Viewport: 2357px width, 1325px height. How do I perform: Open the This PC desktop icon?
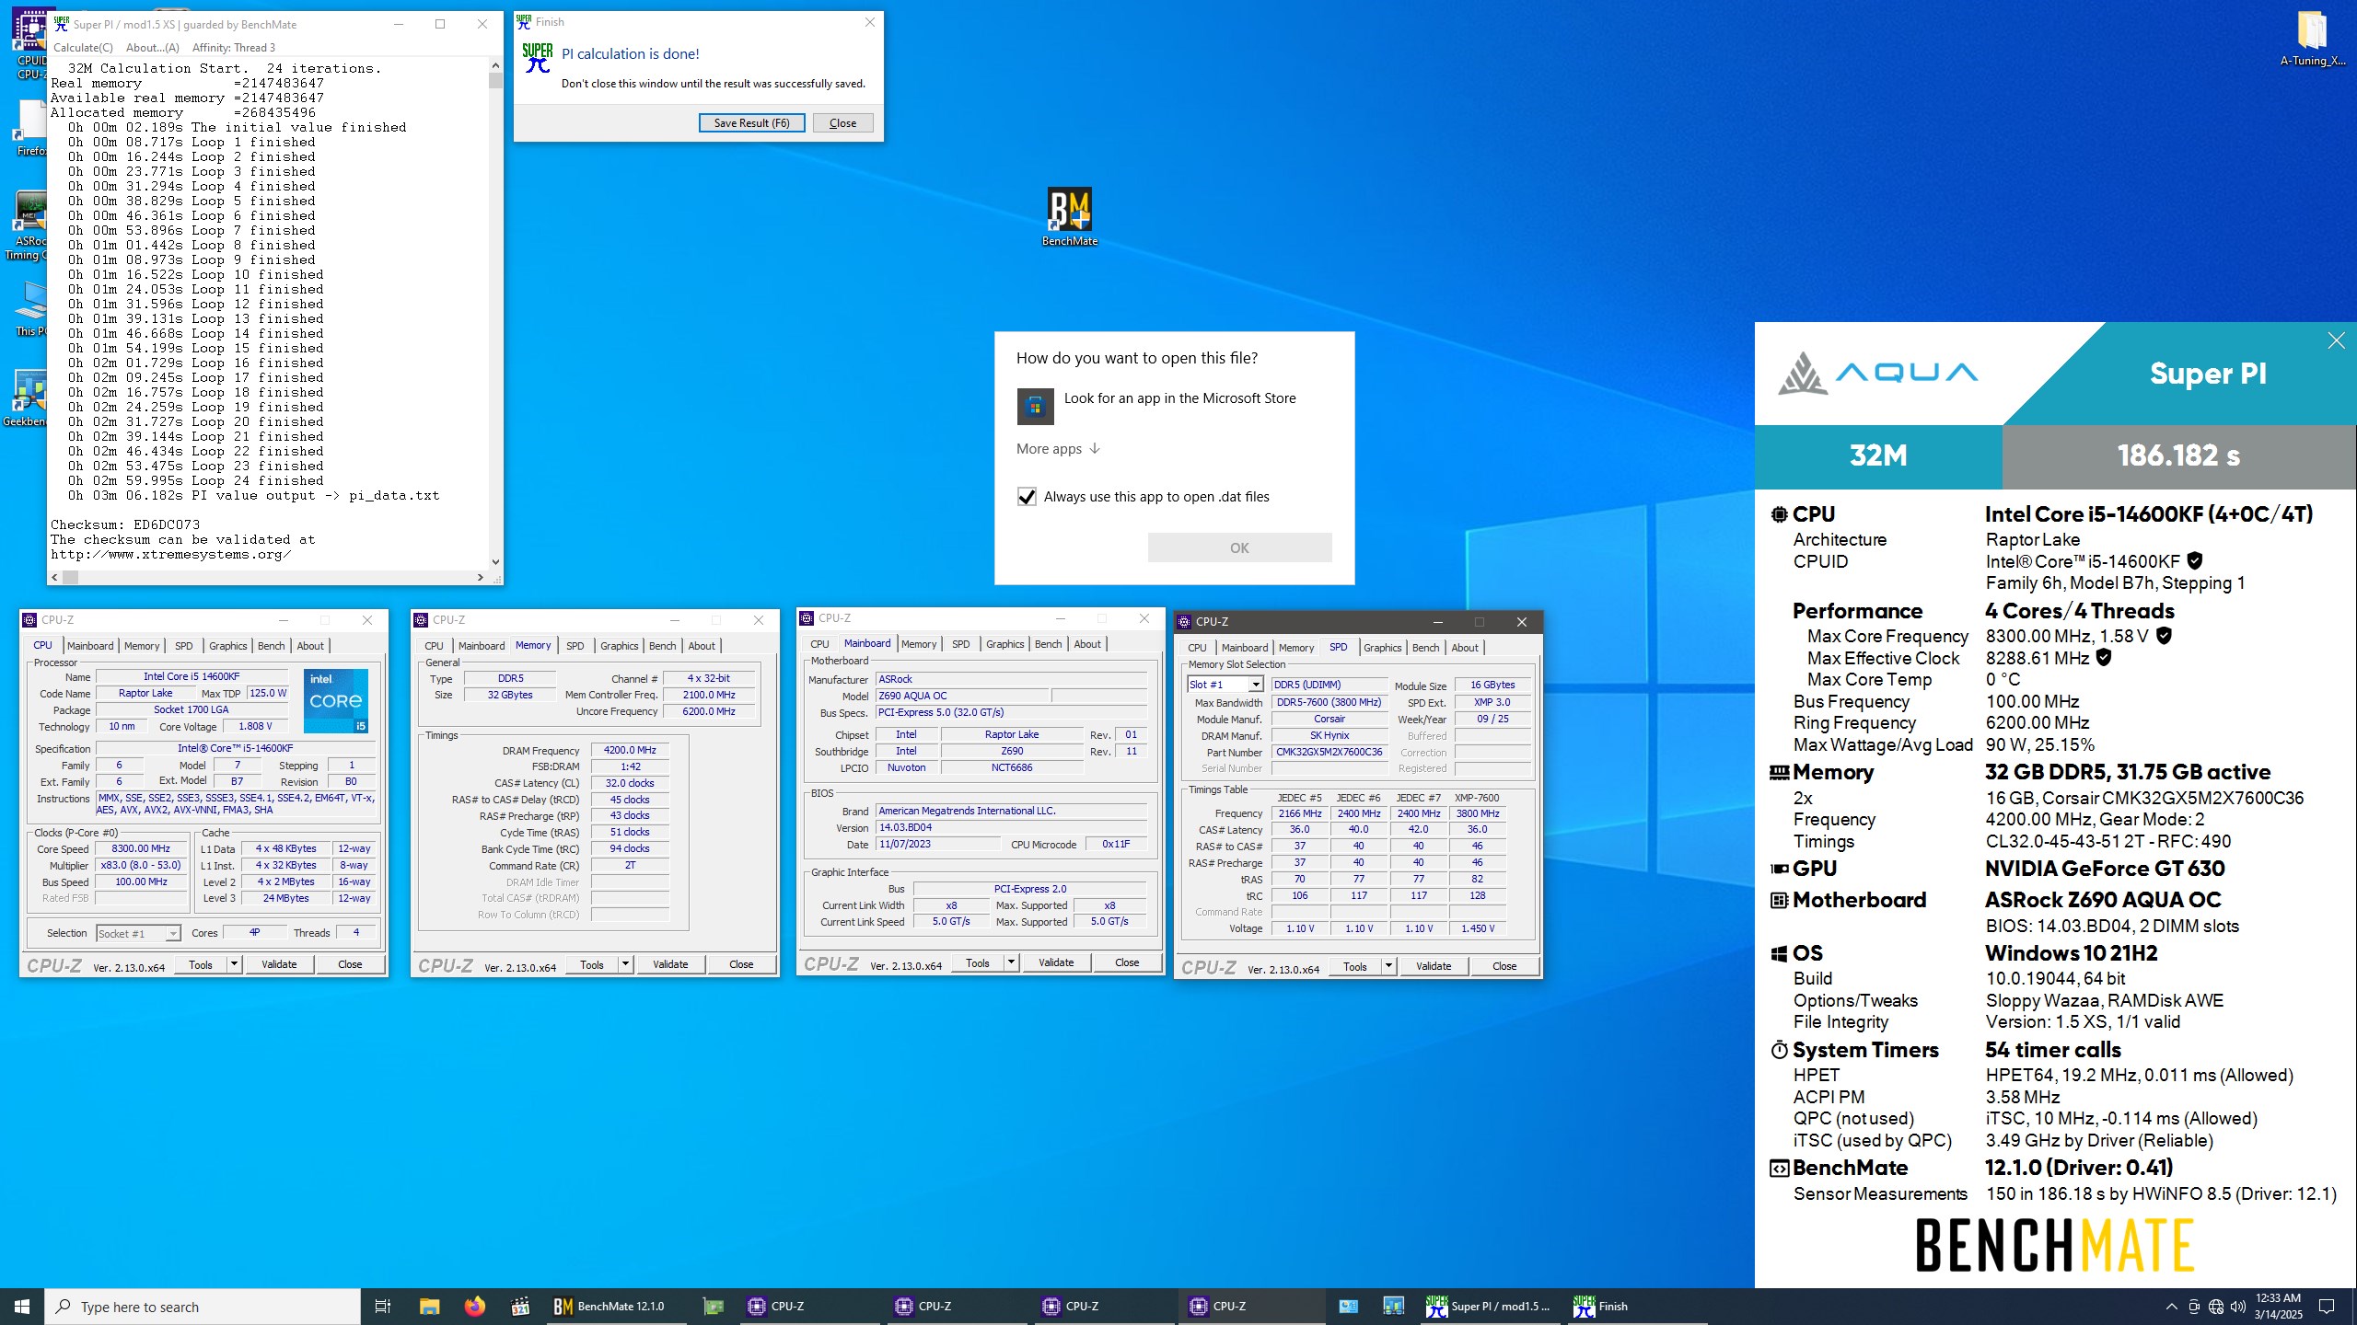[31, 309]
